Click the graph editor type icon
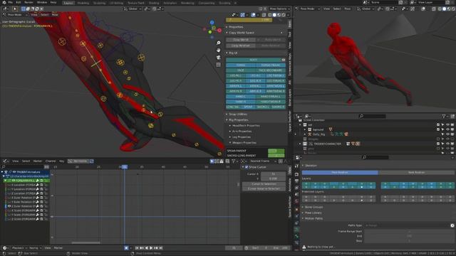The image size is (456, 256). (5, 161)
